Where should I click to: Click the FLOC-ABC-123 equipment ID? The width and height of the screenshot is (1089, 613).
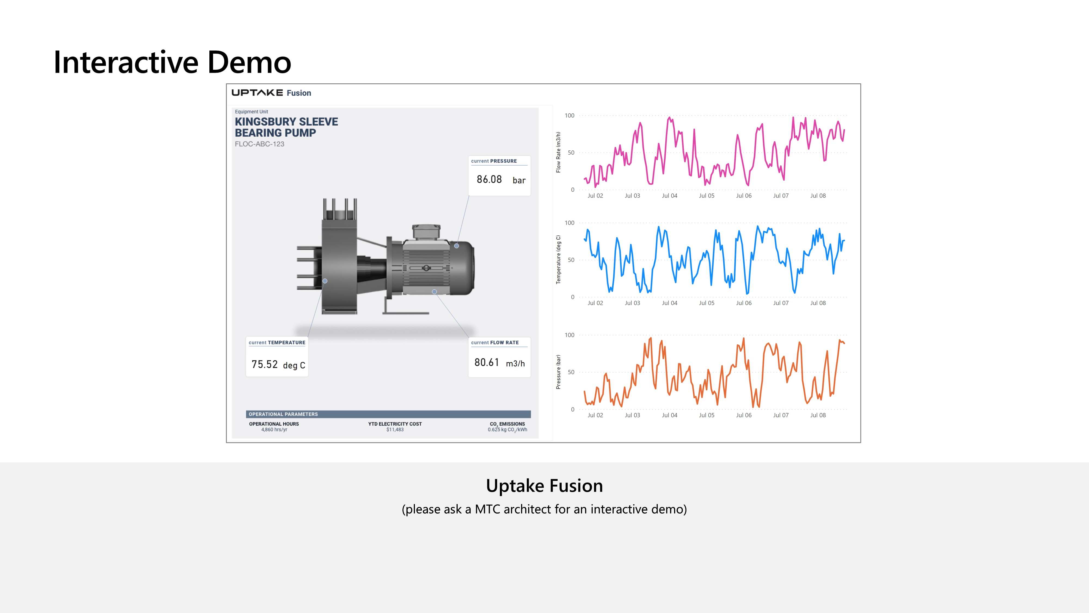click(x=259, y=144)
